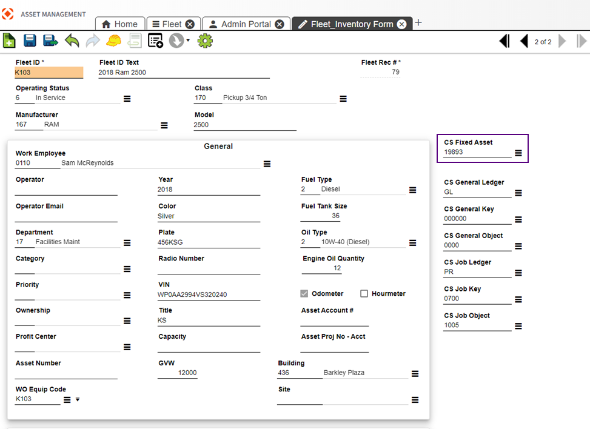Open the Fuel Type lookup menu
This screenshot has width=590, height=429.
(413, 190)
